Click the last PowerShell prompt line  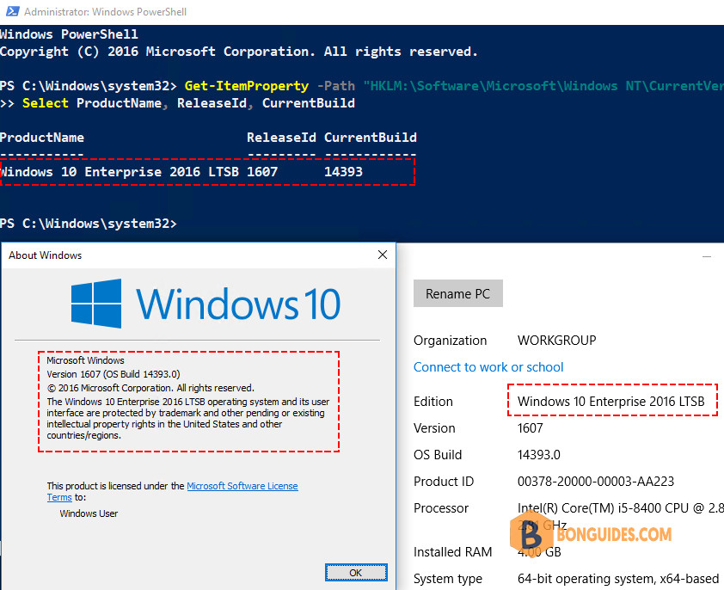click(x=89, y=224)
